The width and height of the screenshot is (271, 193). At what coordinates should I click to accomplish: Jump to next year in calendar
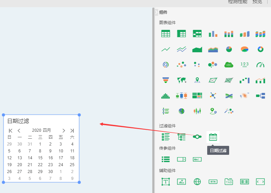[72, 130]
